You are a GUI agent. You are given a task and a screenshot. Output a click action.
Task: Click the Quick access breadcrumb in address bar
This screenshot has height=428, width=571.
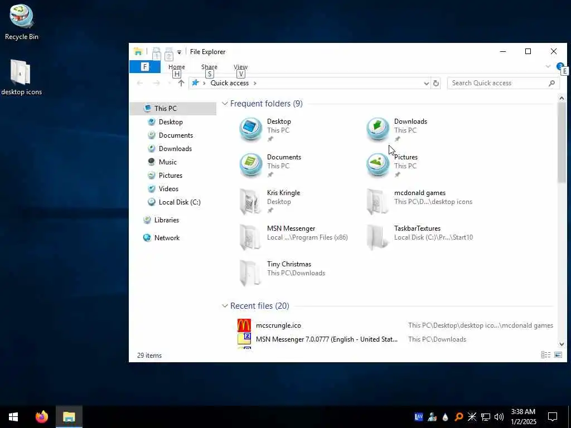229,84
